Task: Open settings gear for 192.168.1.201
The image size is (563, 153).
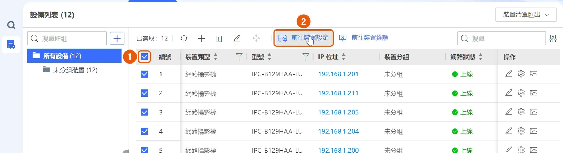Action: pyautogui.click(x=521, y=74)
